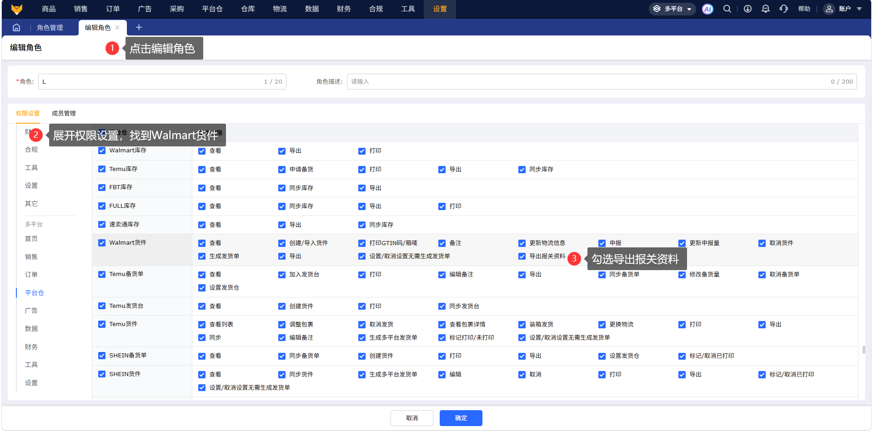
Task: Toggle the 导出报关资料 checkbox
Action: click(522, 256)
